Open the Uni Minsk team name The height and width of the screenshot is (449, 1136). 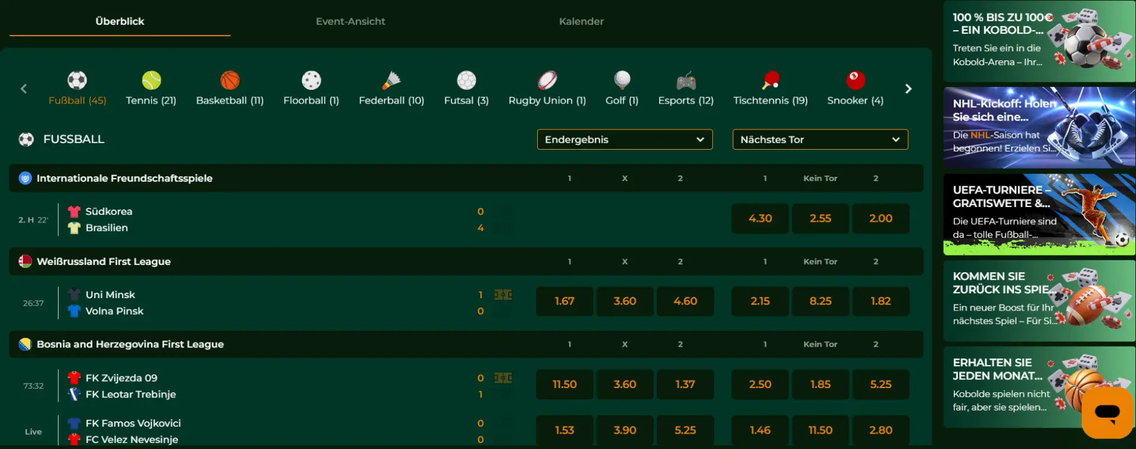[110, 295]
